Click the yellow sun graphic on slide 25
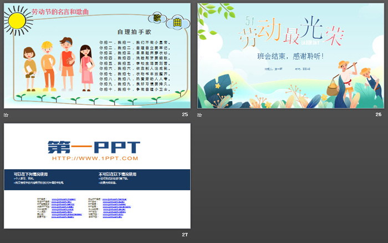388x243 pixels. coord(17,21)
